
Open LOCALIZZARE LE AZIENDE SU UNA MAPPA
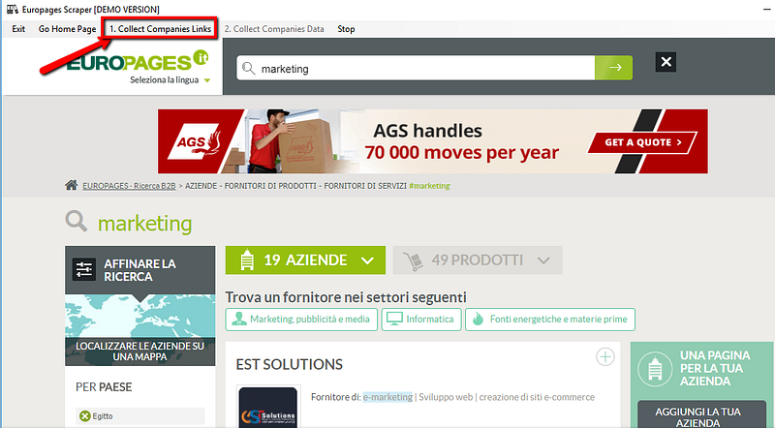click(139, 352)
